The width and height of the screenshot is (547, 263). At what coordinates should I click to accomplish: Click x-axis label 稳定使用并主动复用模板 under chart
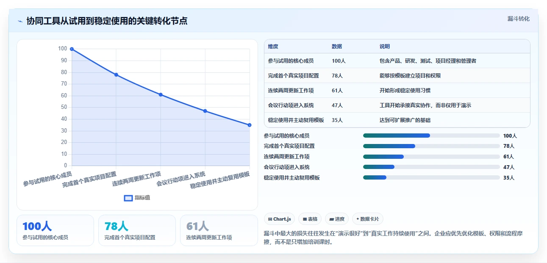pos(220,180)
